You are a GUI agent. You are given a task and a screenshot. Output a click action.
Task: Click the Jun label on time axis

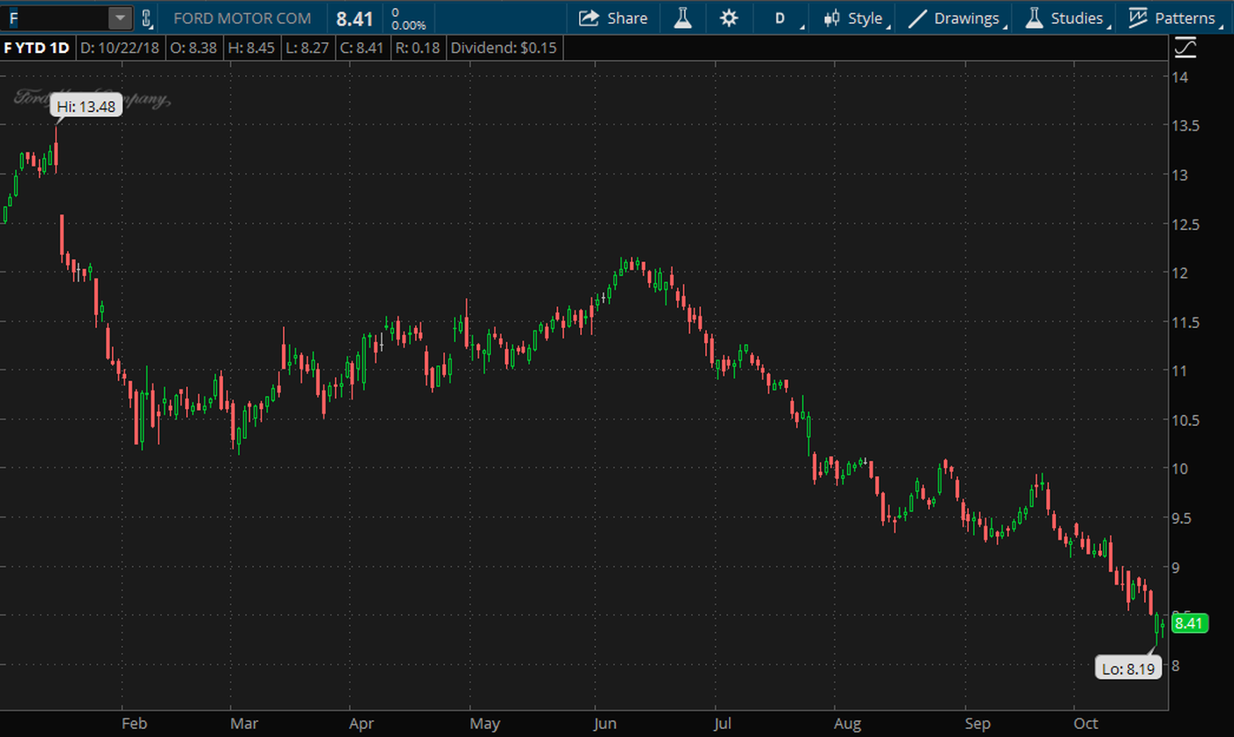(x=606, y=724)
